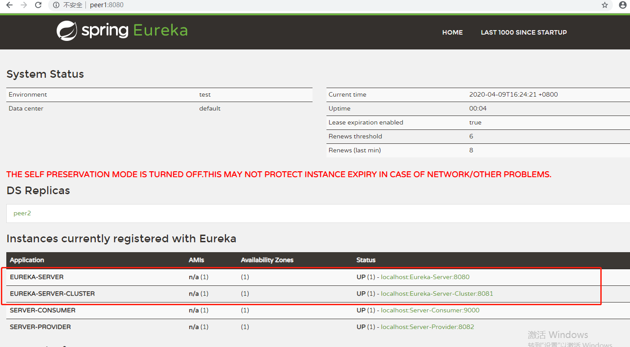Open the peer2 replica link

click(22, 213)
